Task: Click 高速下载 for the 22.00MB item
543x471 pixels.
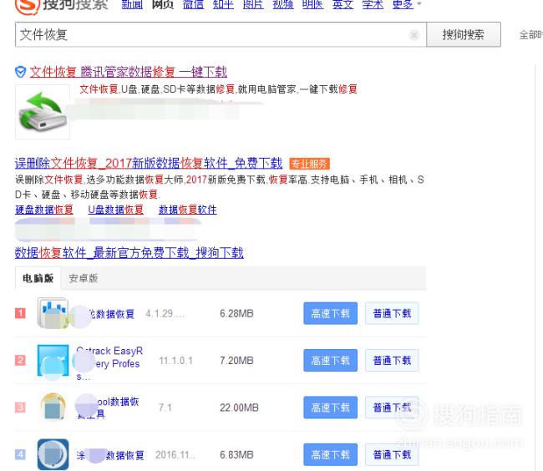Action: [x=330, y=408]
